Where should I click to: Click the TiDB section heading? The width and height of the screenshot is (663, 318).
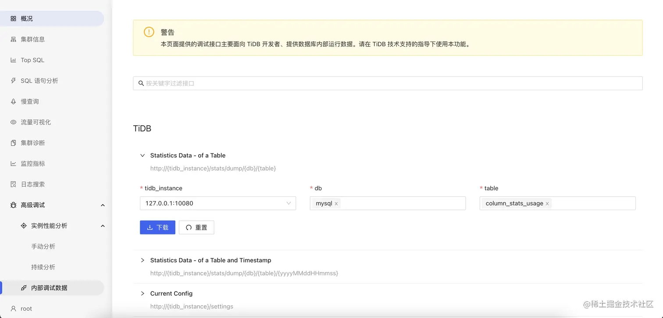point(142,128)
